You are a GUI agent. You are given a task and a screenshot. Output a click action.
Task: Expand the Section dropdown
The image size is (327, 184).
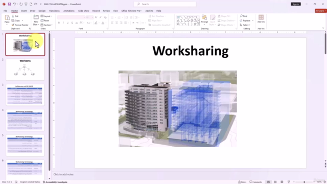(46, 25)
